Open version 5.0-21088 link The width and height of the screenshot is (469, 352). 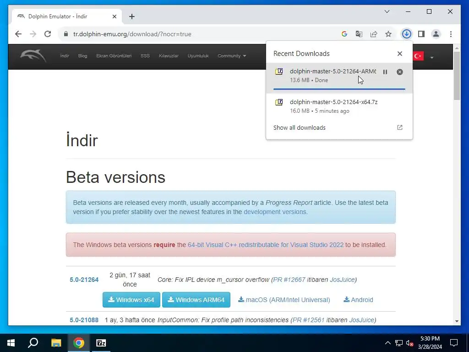tap(84, 320)
